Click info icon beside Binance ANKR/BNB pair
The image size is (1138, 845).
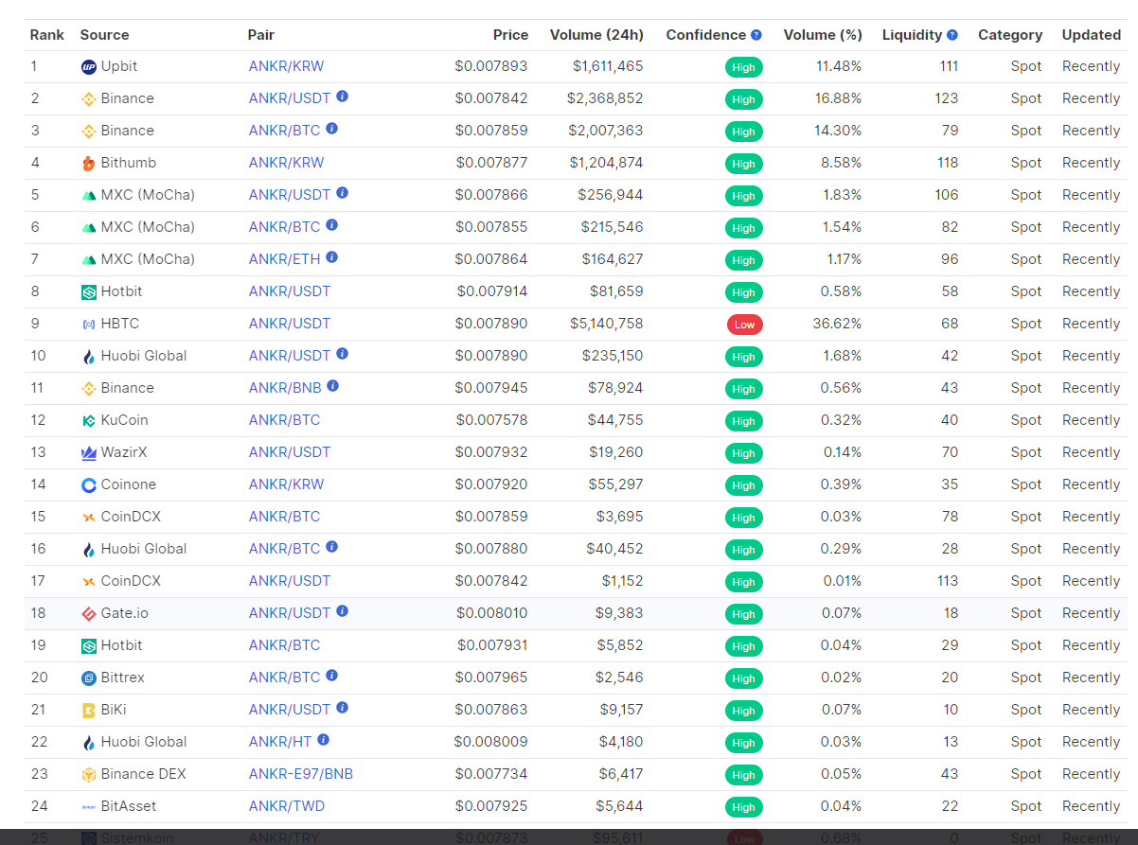[x=333, y=386]
